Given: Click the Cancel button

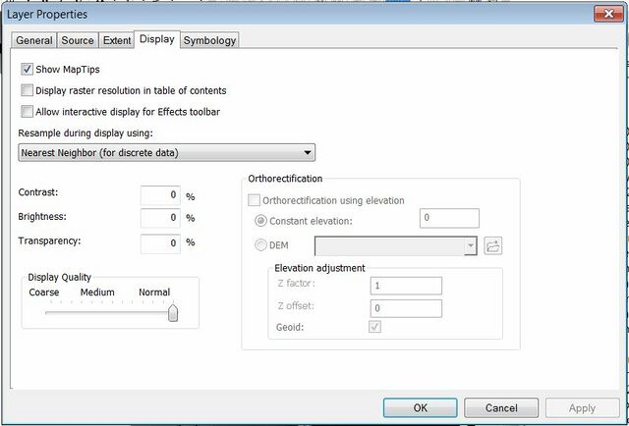Looking at the screenshot, I should 501,407.
